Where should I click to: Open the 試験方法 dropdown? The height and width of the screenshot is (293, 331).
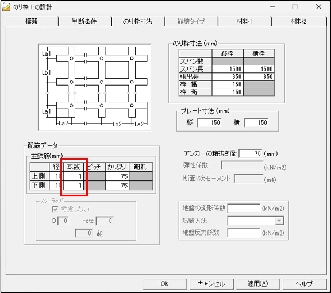[x=256, y=221]
